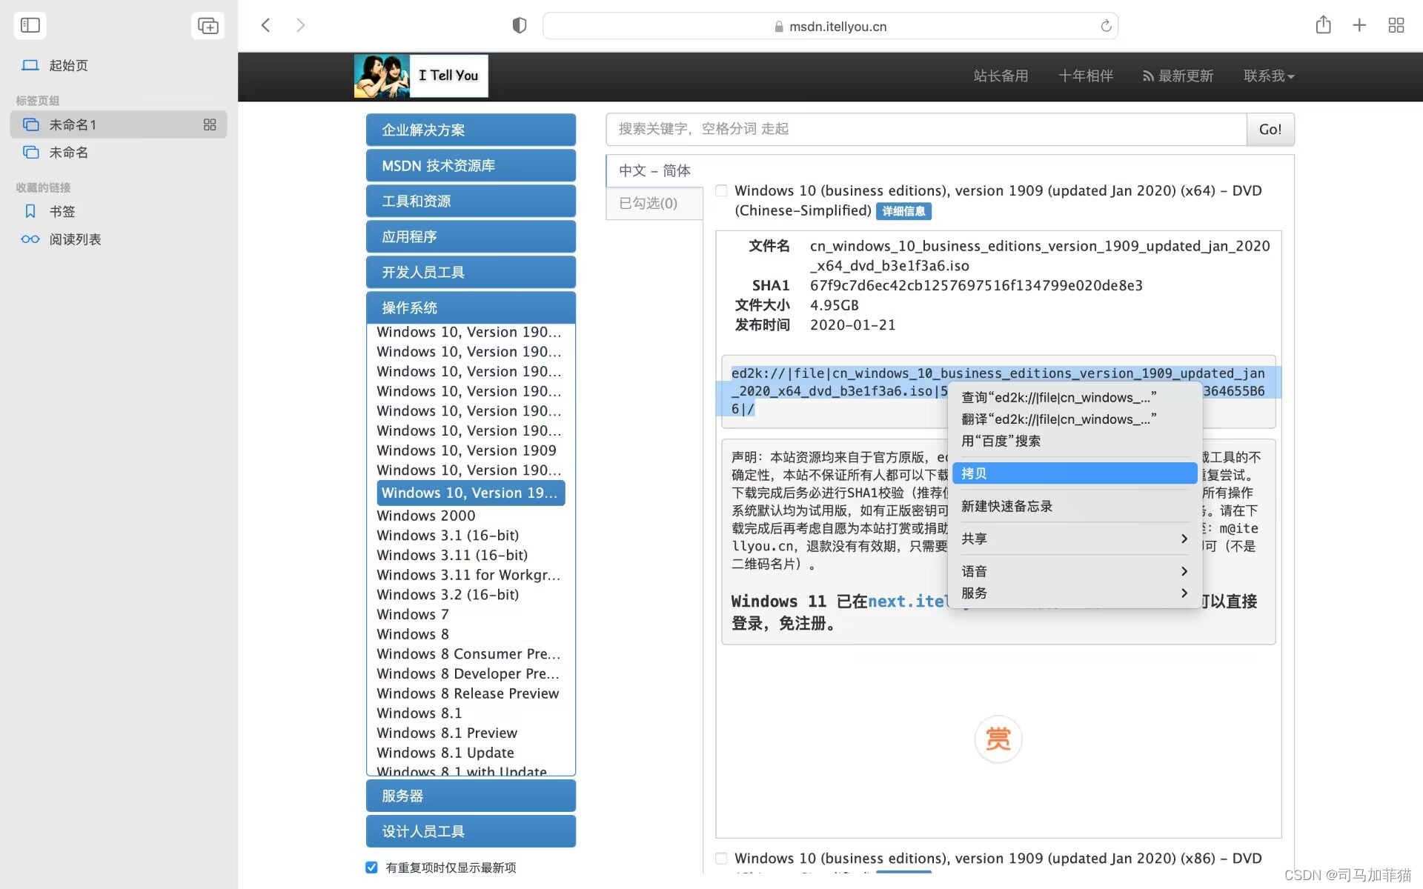
Task: Click the new tab group icon
Action: pos(208,25)
